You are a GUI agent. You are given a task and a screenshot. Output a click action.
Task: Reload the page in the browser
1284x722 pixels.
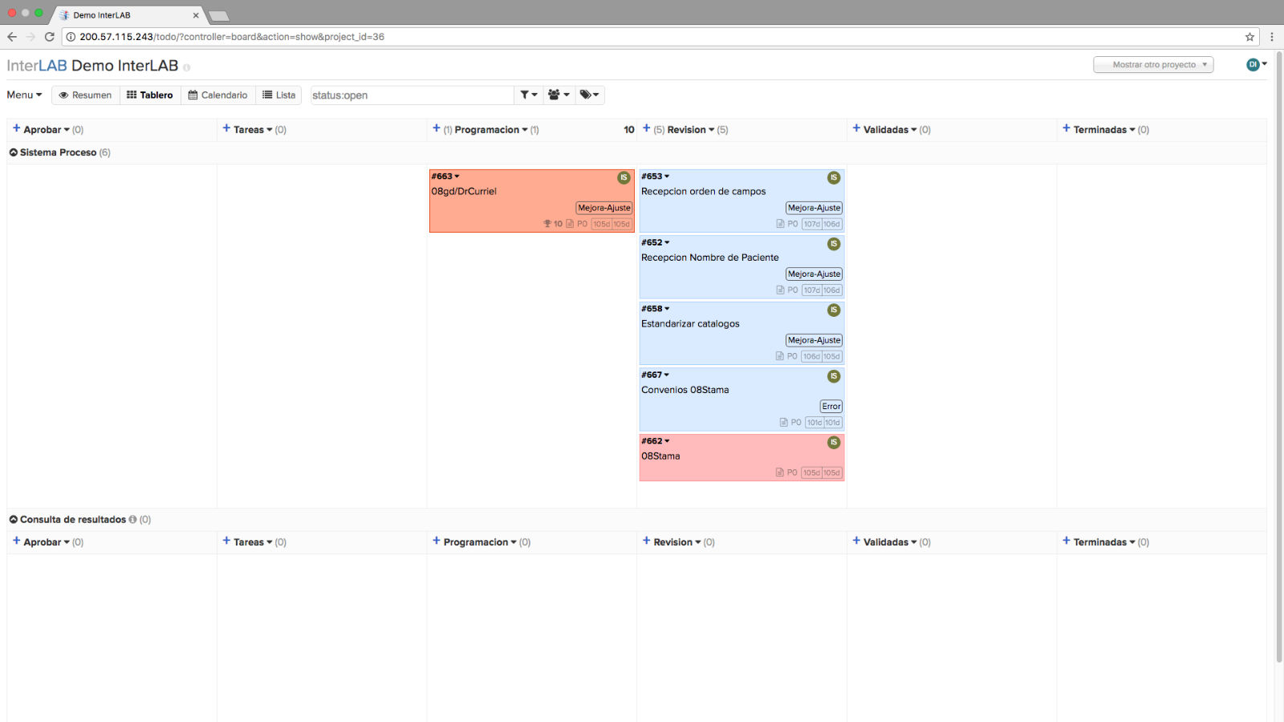click(49, 37)
